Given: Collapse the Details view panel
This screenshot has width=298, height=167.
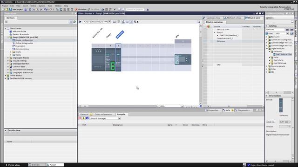Looking at the screenshot, I should pyautogui.click(x=6, y=130).
